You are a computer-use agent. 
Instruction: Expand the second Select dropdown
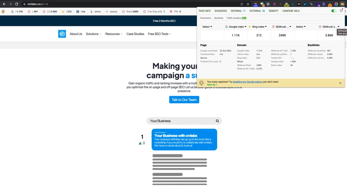click(301, 27)
